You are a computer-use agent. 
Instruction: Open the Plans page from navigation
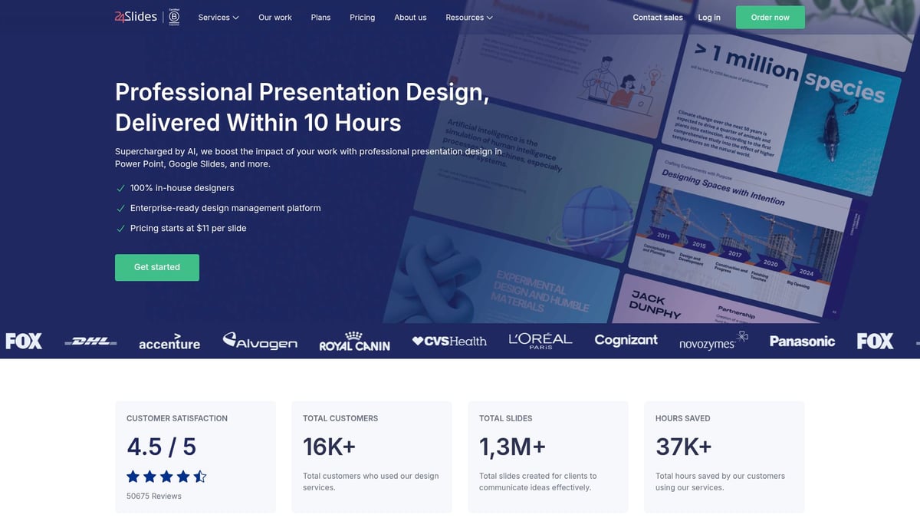(x=320, y=17)
